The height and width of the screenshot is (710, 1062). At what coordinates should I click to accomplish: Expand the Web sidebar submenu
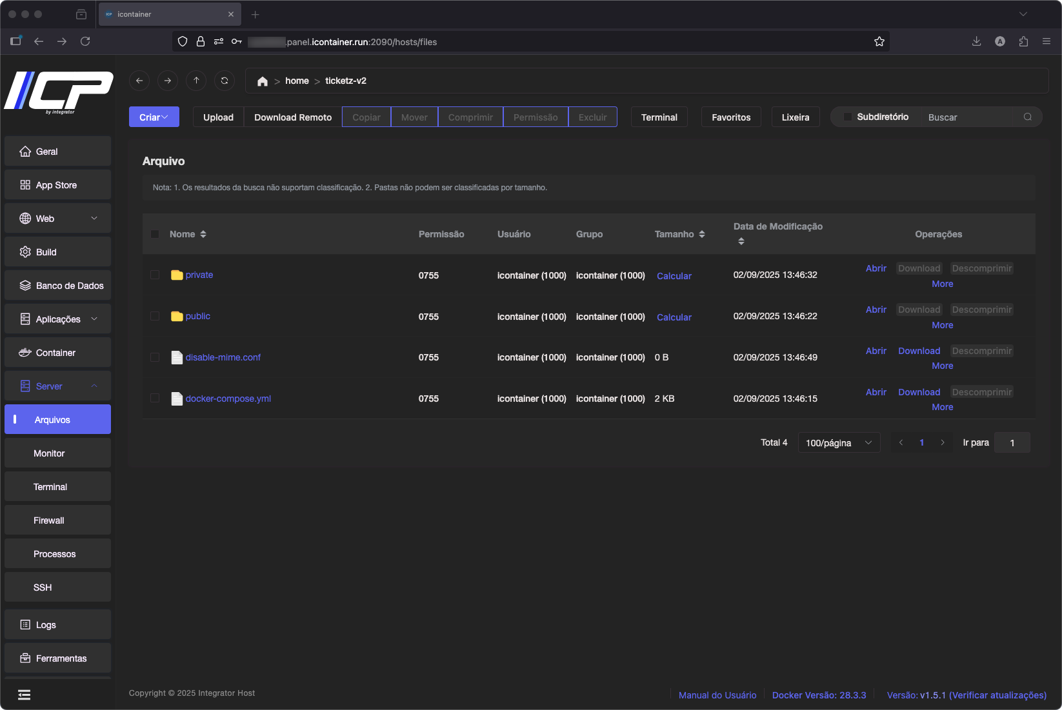(57, 219)
